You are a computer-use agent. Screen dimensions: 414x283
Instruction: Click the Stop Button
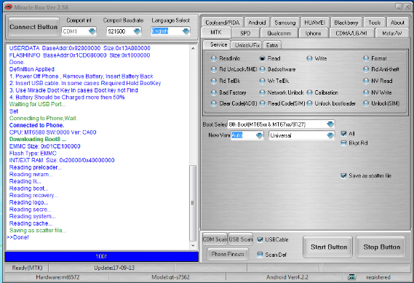tap(381, 247)
